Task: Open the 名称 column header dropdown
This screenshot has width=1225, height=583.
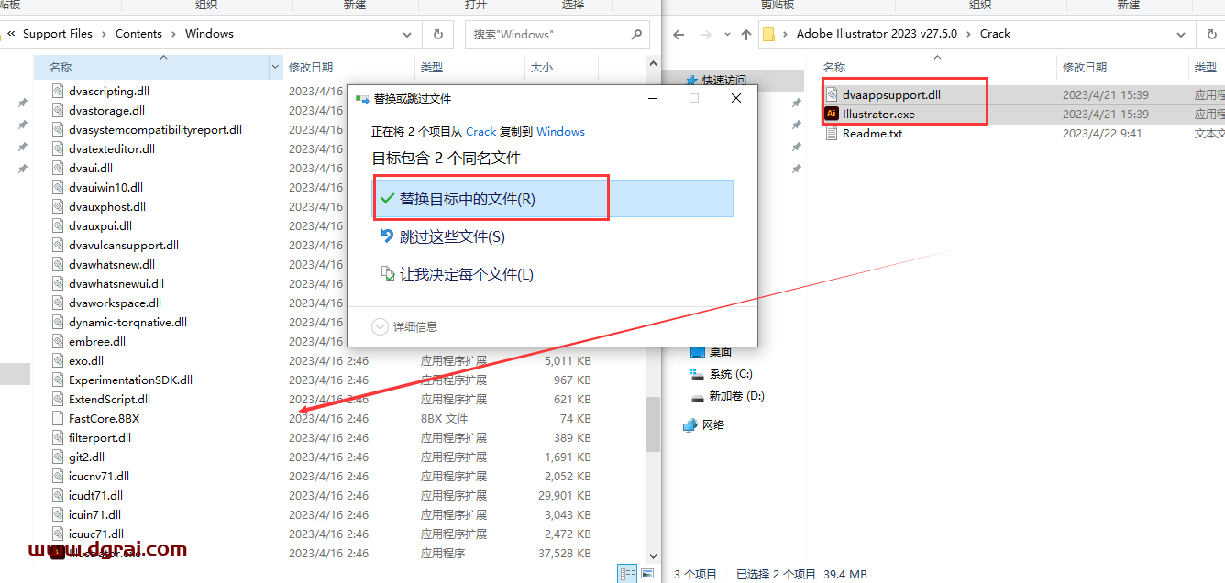Action: coord(274,67)
